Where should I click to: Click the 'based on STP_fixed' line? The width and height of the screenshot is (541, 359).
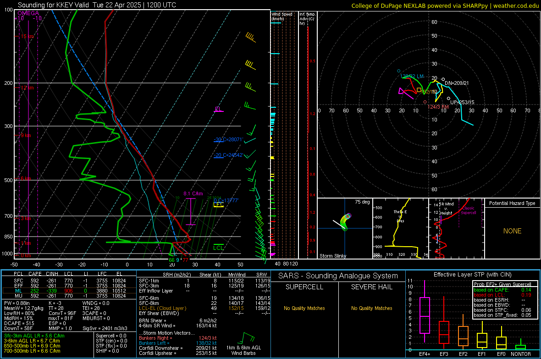(x=502, y=315)
